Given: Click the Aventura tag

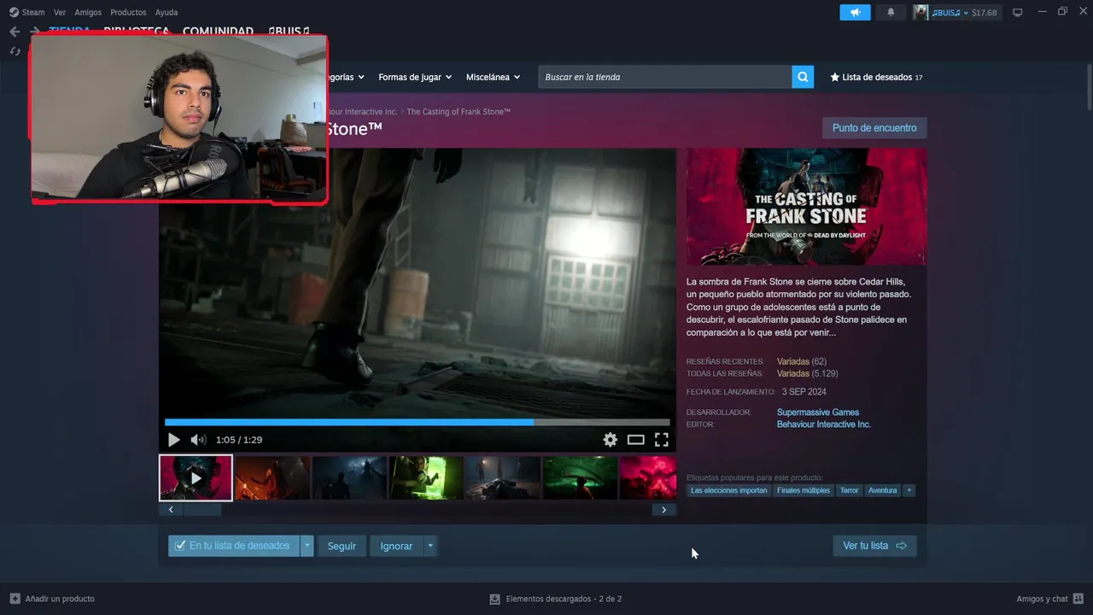Looking at the screenshot, I should 883,490.
